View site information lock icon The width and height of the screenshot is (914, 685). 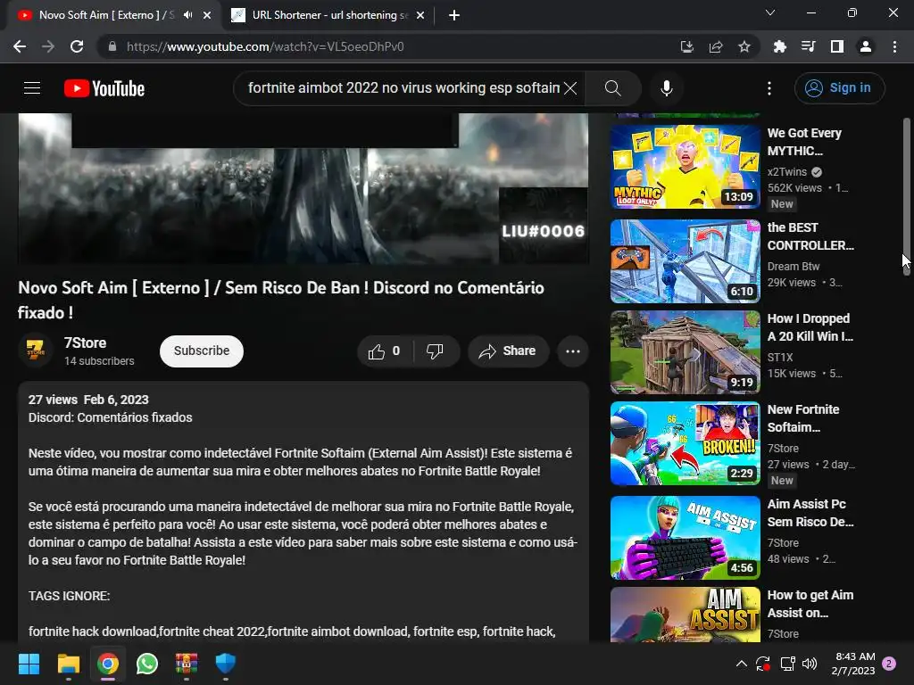tap(112, 46)
